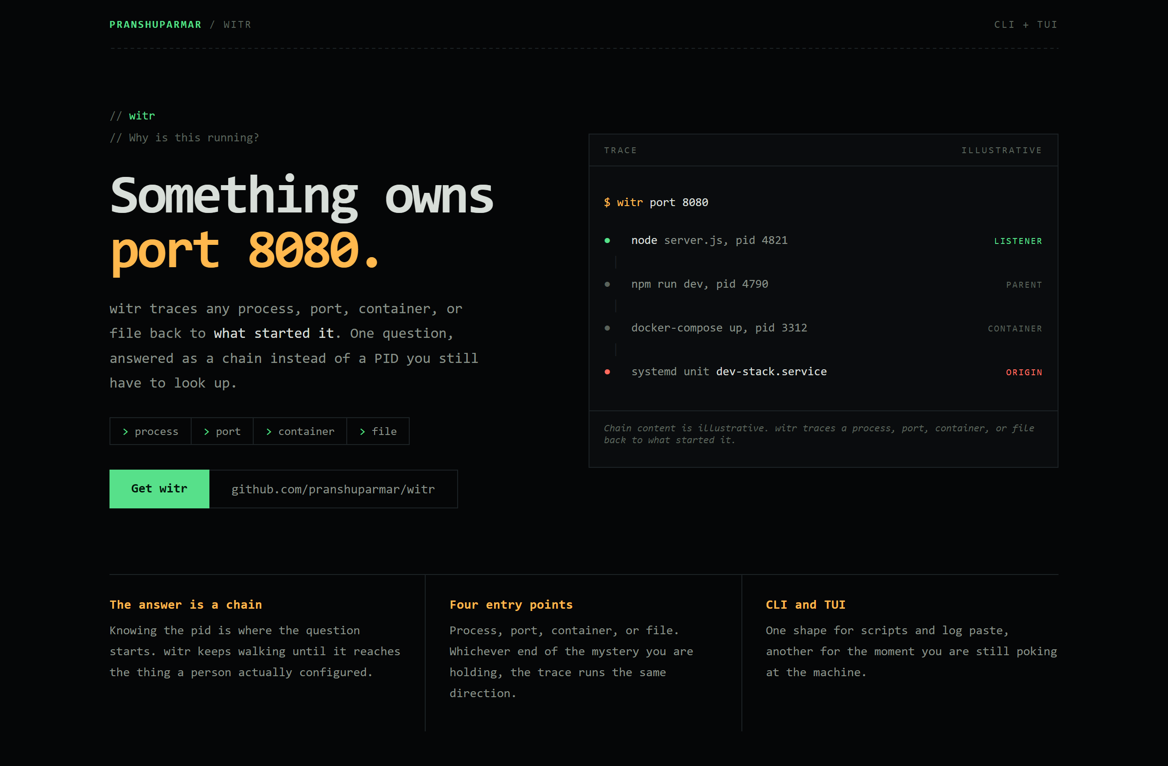
Task: Click the Get witr button
Action: tap(160, 488)
